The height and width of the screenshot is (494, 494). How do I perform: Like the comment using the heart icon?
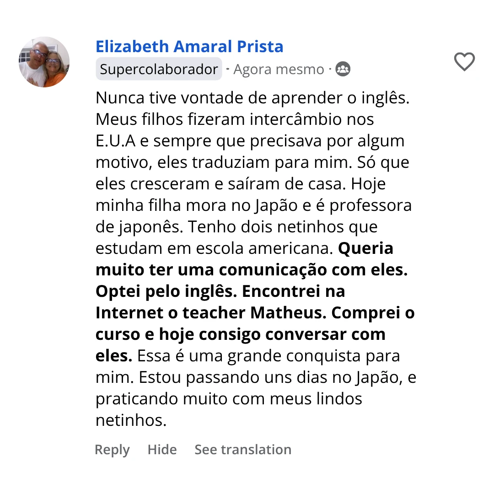[464, 62]
